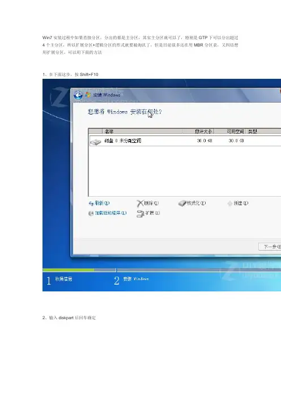Click the Windows flag icon in title bar
Viewport: 281px width, 398px height.
[88, 95]
